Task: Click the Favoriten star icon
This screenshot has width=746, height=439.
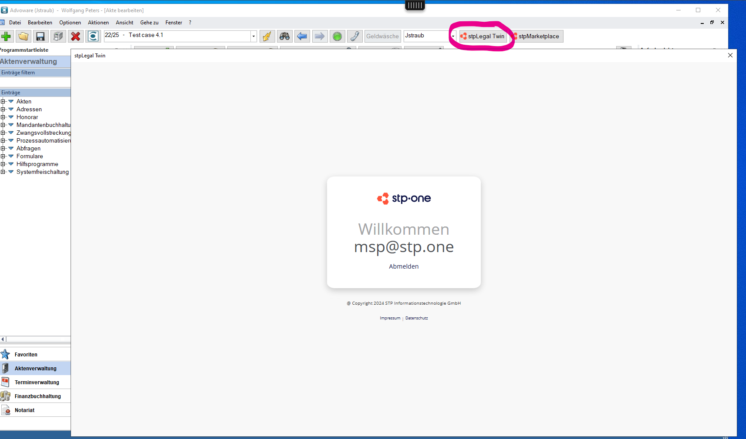Action: pos(6,354)
